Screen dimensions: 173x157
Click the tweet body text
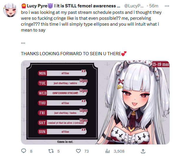tap(91, 21)
